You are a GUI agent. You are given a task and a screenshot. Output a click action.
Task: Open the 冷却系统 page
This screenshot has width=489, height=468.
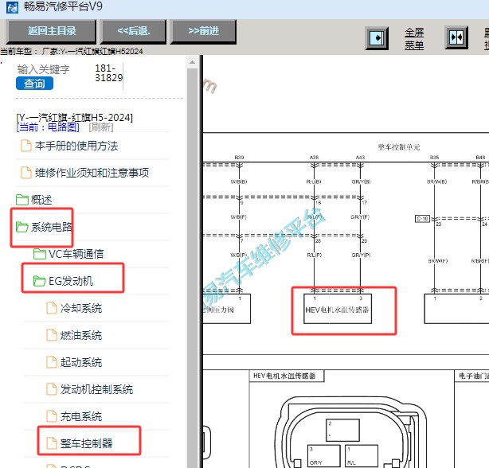click(x=81, y=308)
